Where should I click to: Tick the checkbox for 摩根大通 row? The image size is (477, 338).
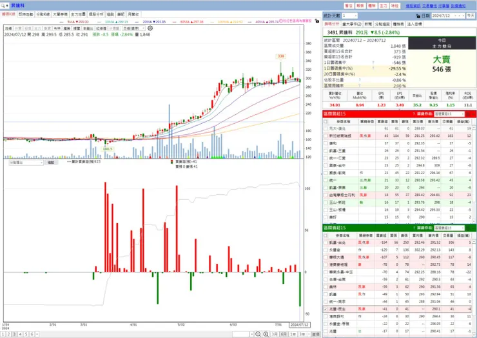click(x=326, y=257)
